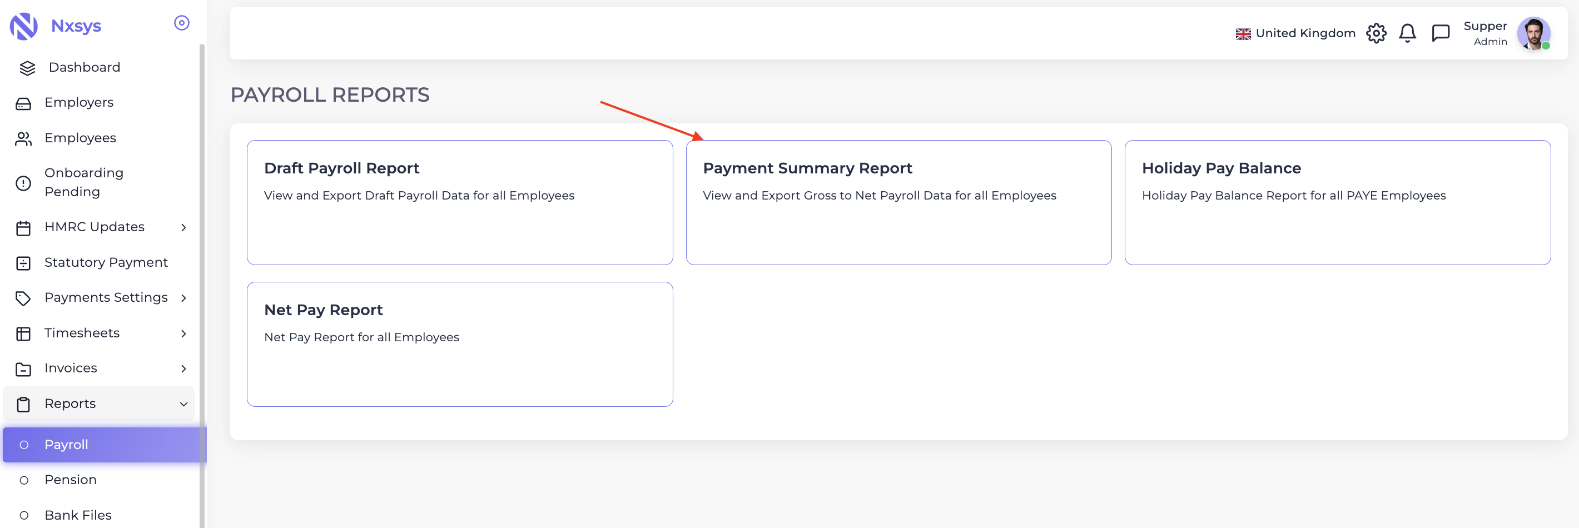Click the HMRC Updates calendar icon
The width and height of the screenshot is (1579, 528).
click(23, 228)
